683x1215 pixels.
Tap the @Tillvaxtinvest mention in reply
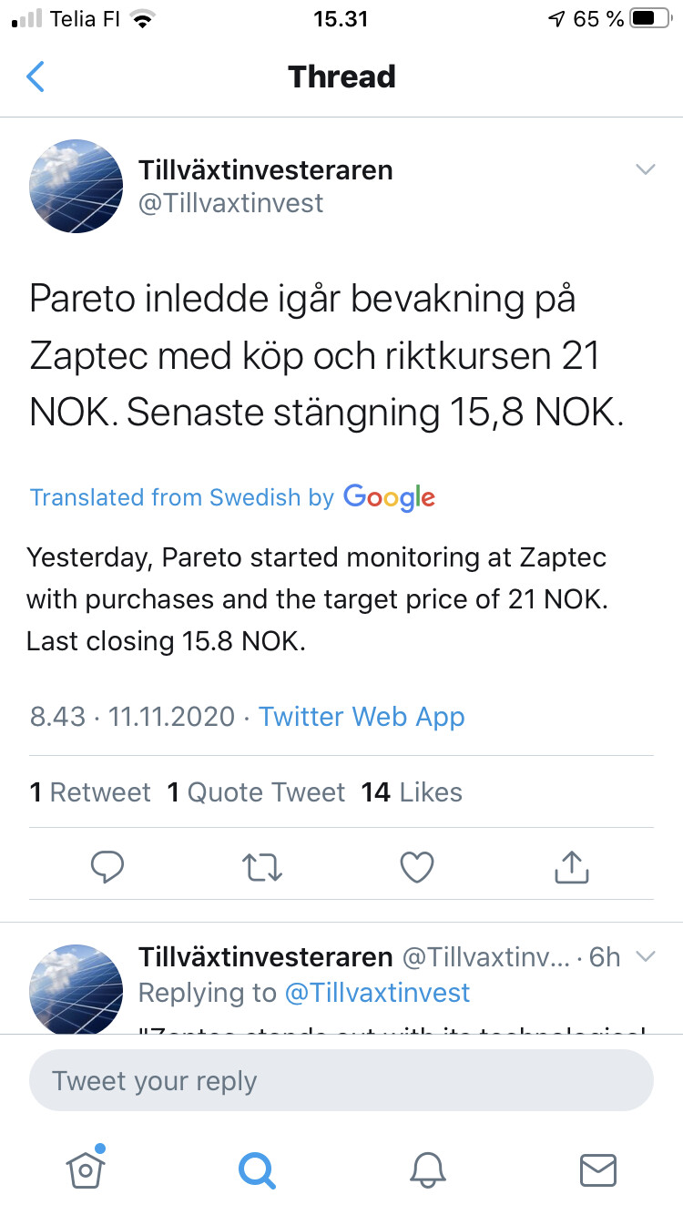pyautogui.click(x=377, y=992)
